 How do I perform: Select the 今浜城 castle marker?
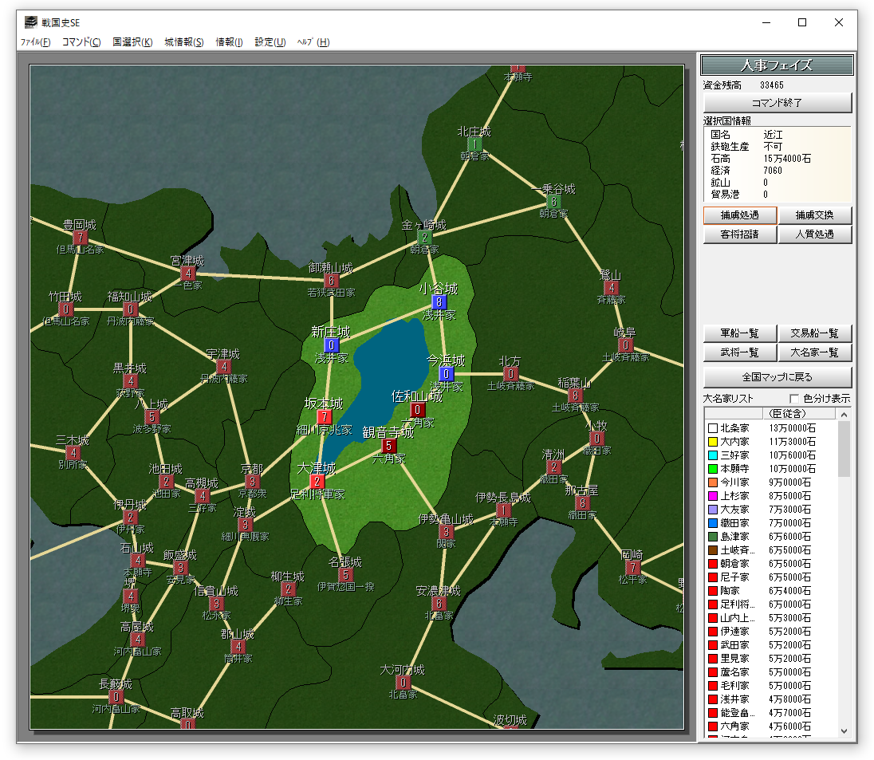point(447,374)
